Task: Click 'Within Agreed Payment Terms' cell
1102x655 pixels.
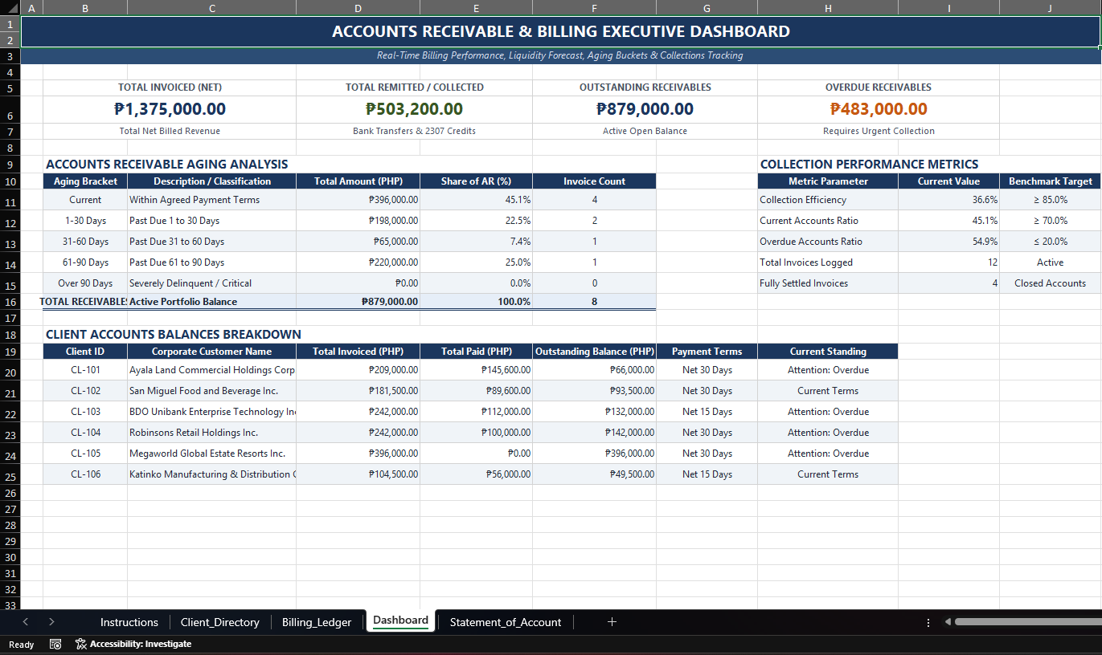Action: pos(212,200)
